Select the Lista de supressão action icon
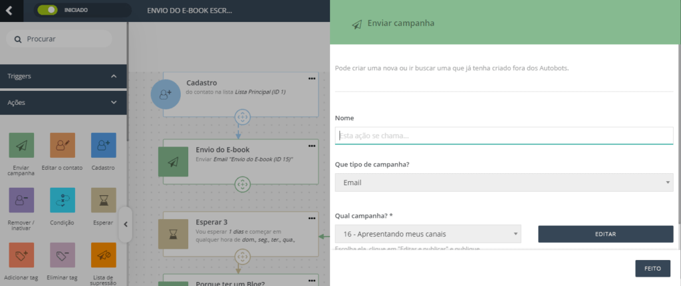Image resolution: width=681 pixels, height=286 pixels. tap(103, 255)
